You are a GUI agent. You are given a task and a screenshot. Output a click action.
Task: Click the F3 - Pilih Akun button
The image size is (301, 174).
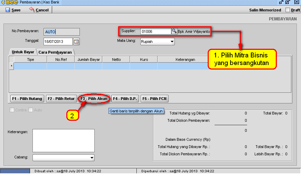94,99
